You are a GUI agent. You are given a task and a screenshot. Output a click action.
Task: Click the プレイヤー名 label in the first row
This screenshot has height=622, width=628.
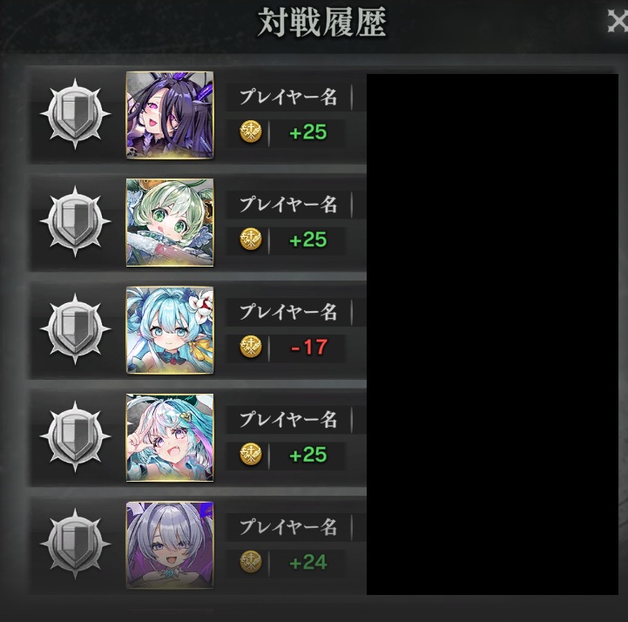click(x=288, y=97)
